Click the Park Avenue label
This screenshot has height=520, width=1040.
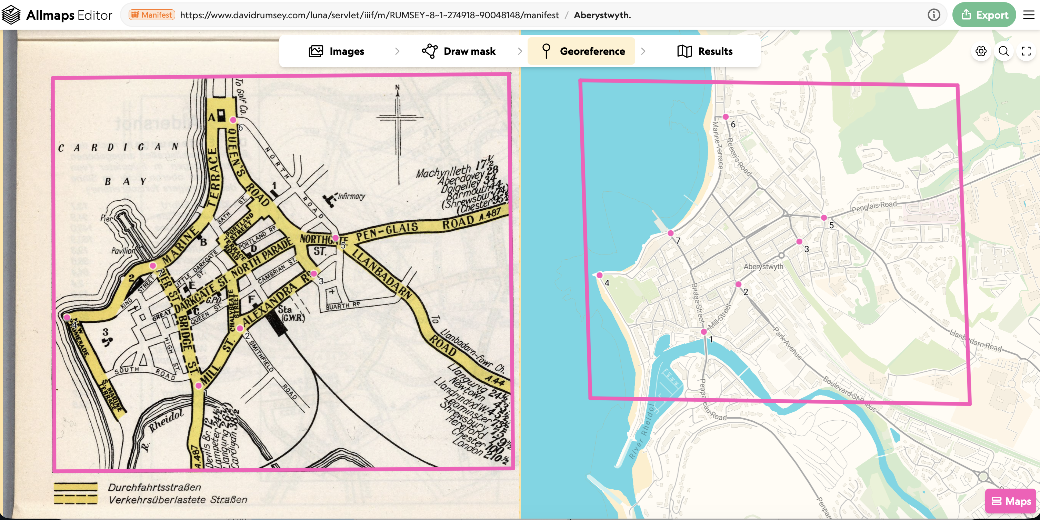787,343
